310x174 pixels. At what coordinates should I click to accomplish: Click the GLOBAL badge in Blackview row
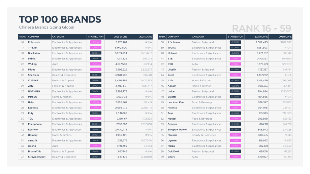pos(96,53)
